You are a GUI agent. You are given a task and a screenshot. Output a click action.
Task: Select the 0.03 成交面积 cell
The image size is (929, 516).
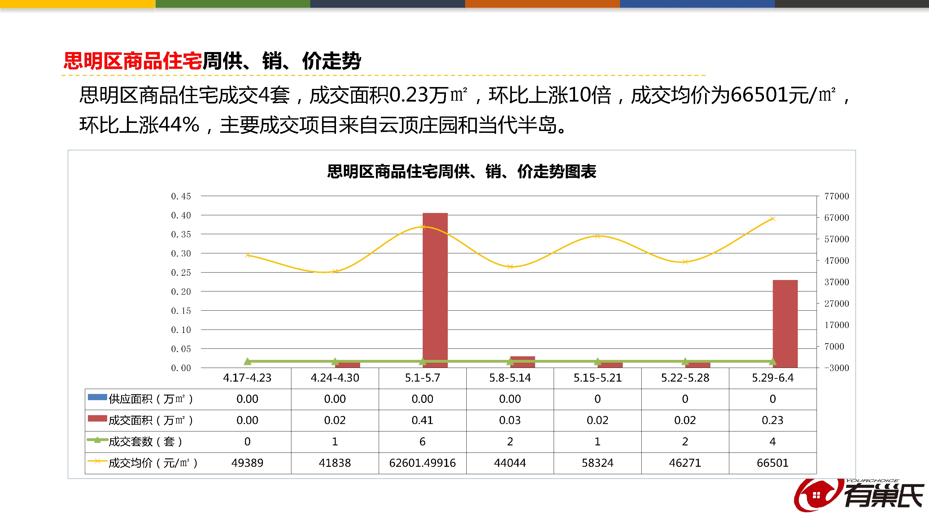510,420
